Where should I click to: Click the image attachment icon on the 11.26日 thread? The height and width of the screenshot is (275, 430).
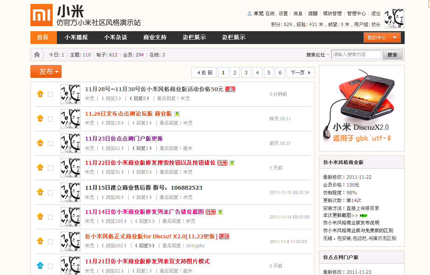pos(177,114)
